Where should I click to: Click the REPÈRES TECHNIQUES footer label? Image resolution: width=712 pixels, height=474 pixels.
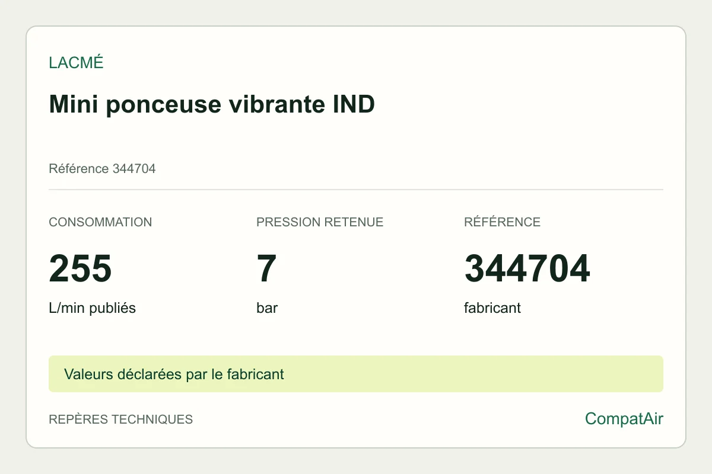[x=120, y=419]
